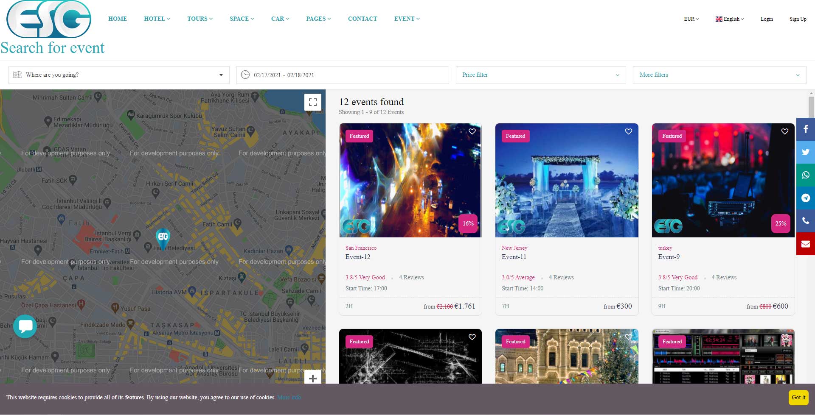815x415 pixels.
Task: Add Event-9 to wishlist heart
Action: point(784,131)
